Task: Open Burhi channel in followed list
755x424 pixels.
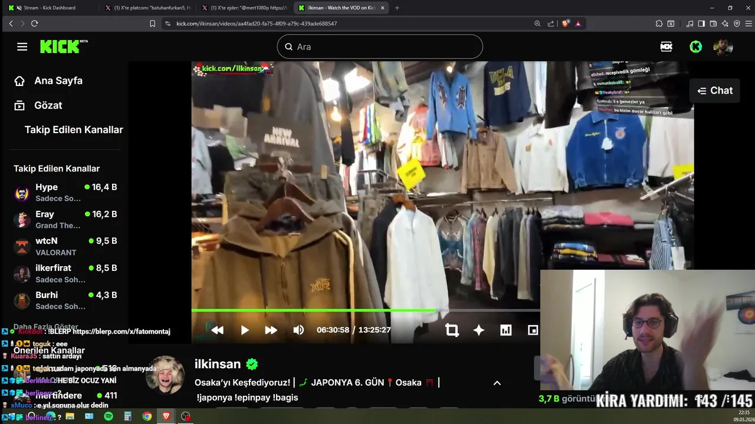Action: pos(65,300)
